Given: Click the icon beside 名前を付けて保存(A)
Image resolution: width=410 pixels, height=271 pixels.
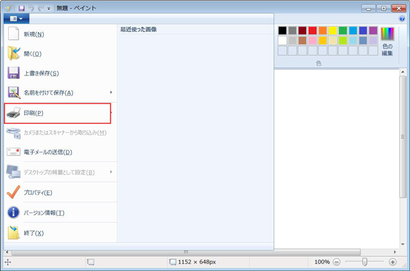Looking at the screenshot, I should (14, 93).
